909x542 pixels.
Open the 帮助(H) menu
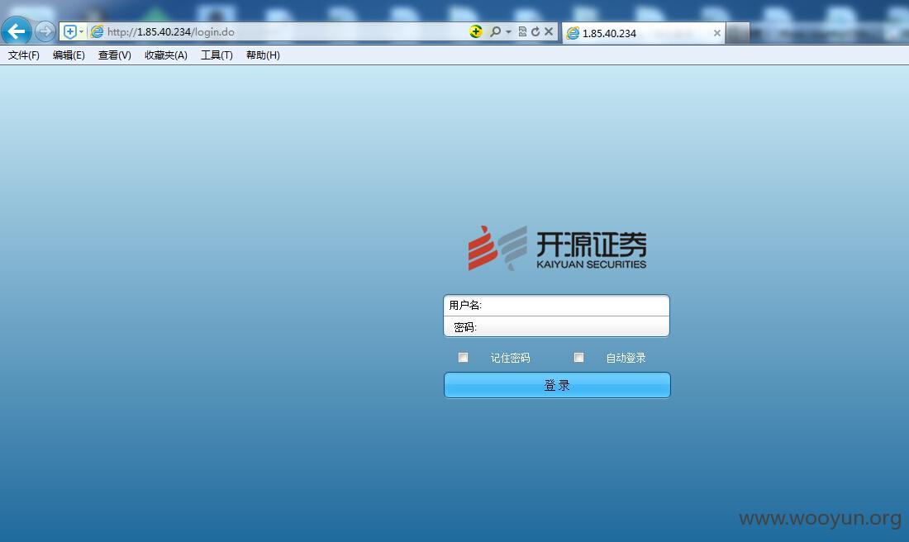(263, 55)
